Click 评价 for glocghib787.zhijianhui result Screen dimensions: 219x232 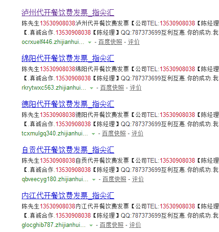(x=135, y=225)
